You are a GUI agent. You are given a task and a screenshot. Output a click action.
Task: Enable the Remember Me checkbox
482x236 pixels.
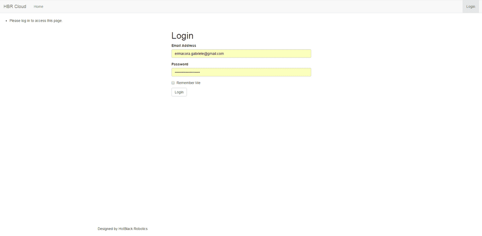click(173, 83)
